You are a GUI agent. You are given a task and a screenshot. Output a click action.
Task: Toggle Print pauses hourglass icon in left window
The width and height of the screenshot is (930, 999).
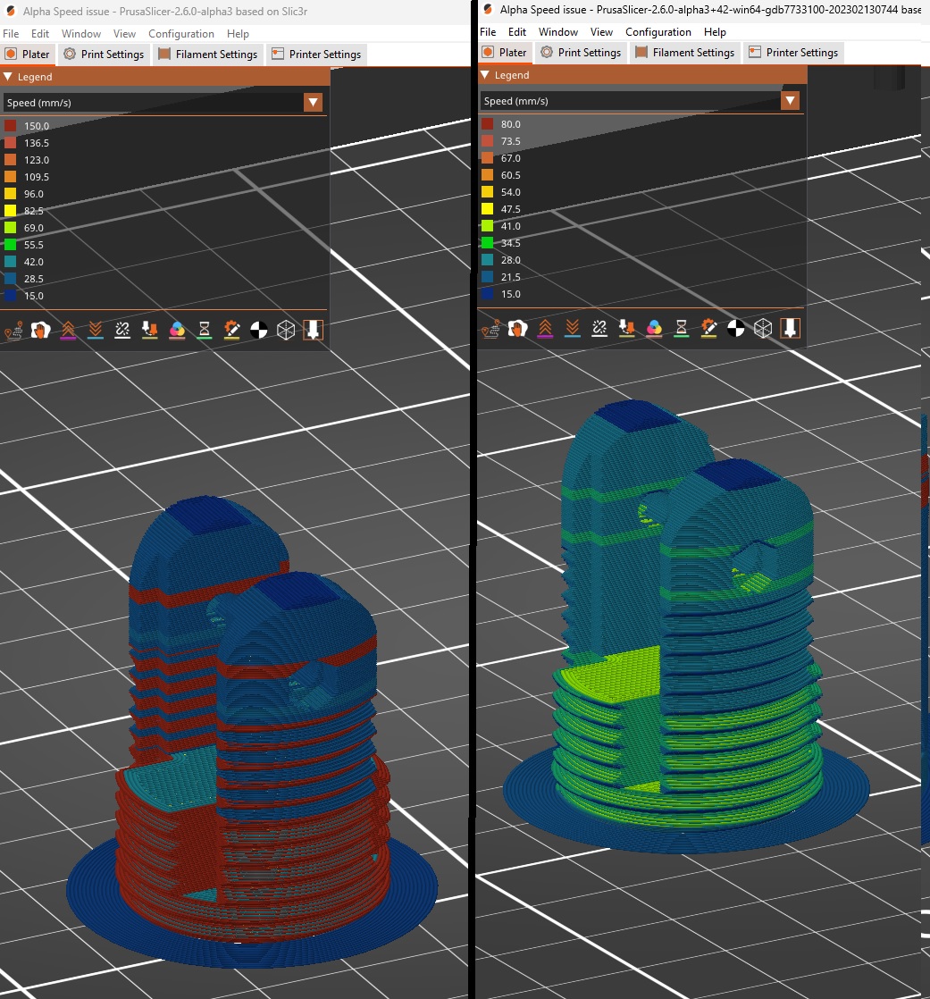coord(205,330)
